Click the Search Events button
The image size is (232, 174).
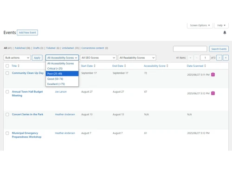219,49
